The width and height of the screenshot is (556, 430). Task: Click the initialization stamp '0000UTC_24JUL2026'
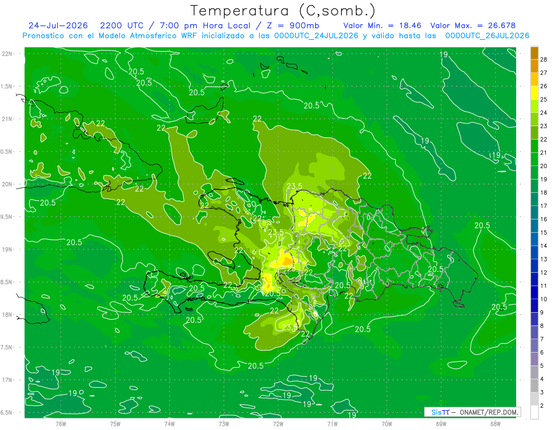(316, 36)
